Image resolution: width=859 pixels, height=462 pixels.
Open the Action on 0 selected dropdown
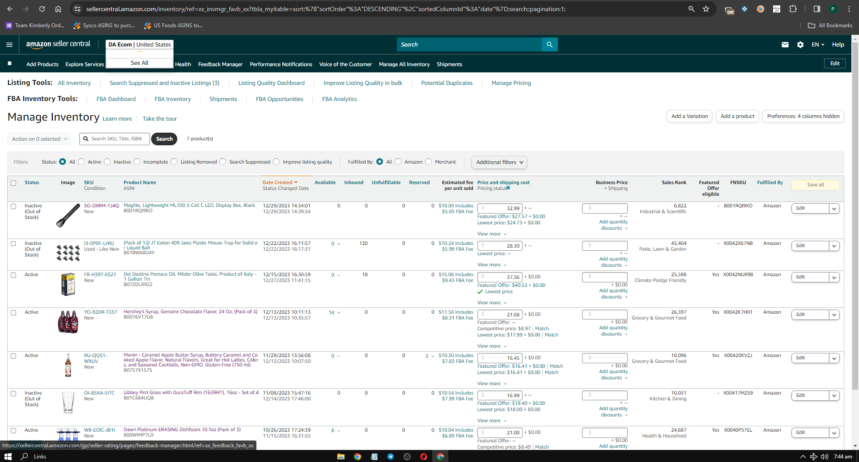39,139
